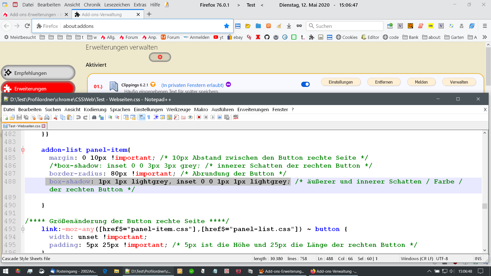Click the macro record button icon
This screenshot has width=491, height=276.
click(x=199, y=117)
